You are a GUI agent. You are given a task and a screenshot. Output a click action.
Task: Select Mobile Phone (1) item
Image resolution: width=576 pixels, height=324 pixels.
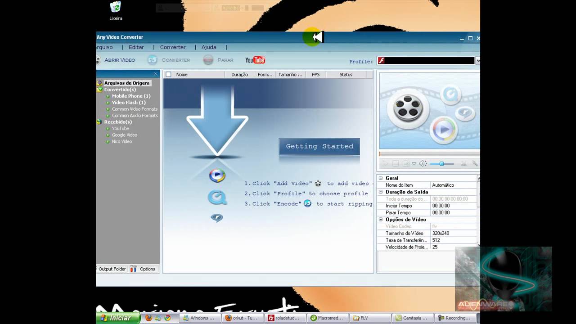(131, 96)
